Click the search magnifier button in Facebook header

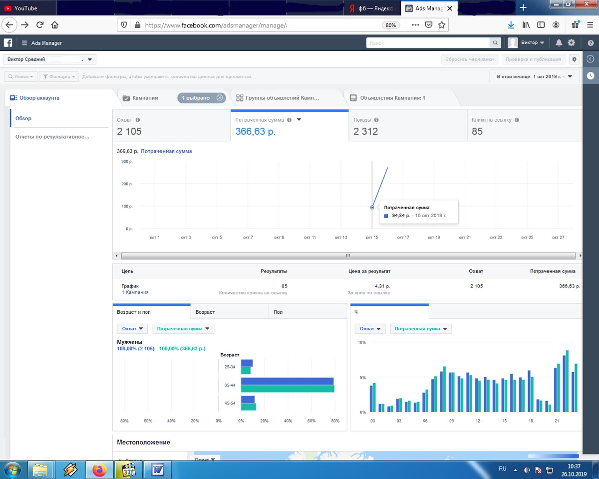[x=495, y=43]
